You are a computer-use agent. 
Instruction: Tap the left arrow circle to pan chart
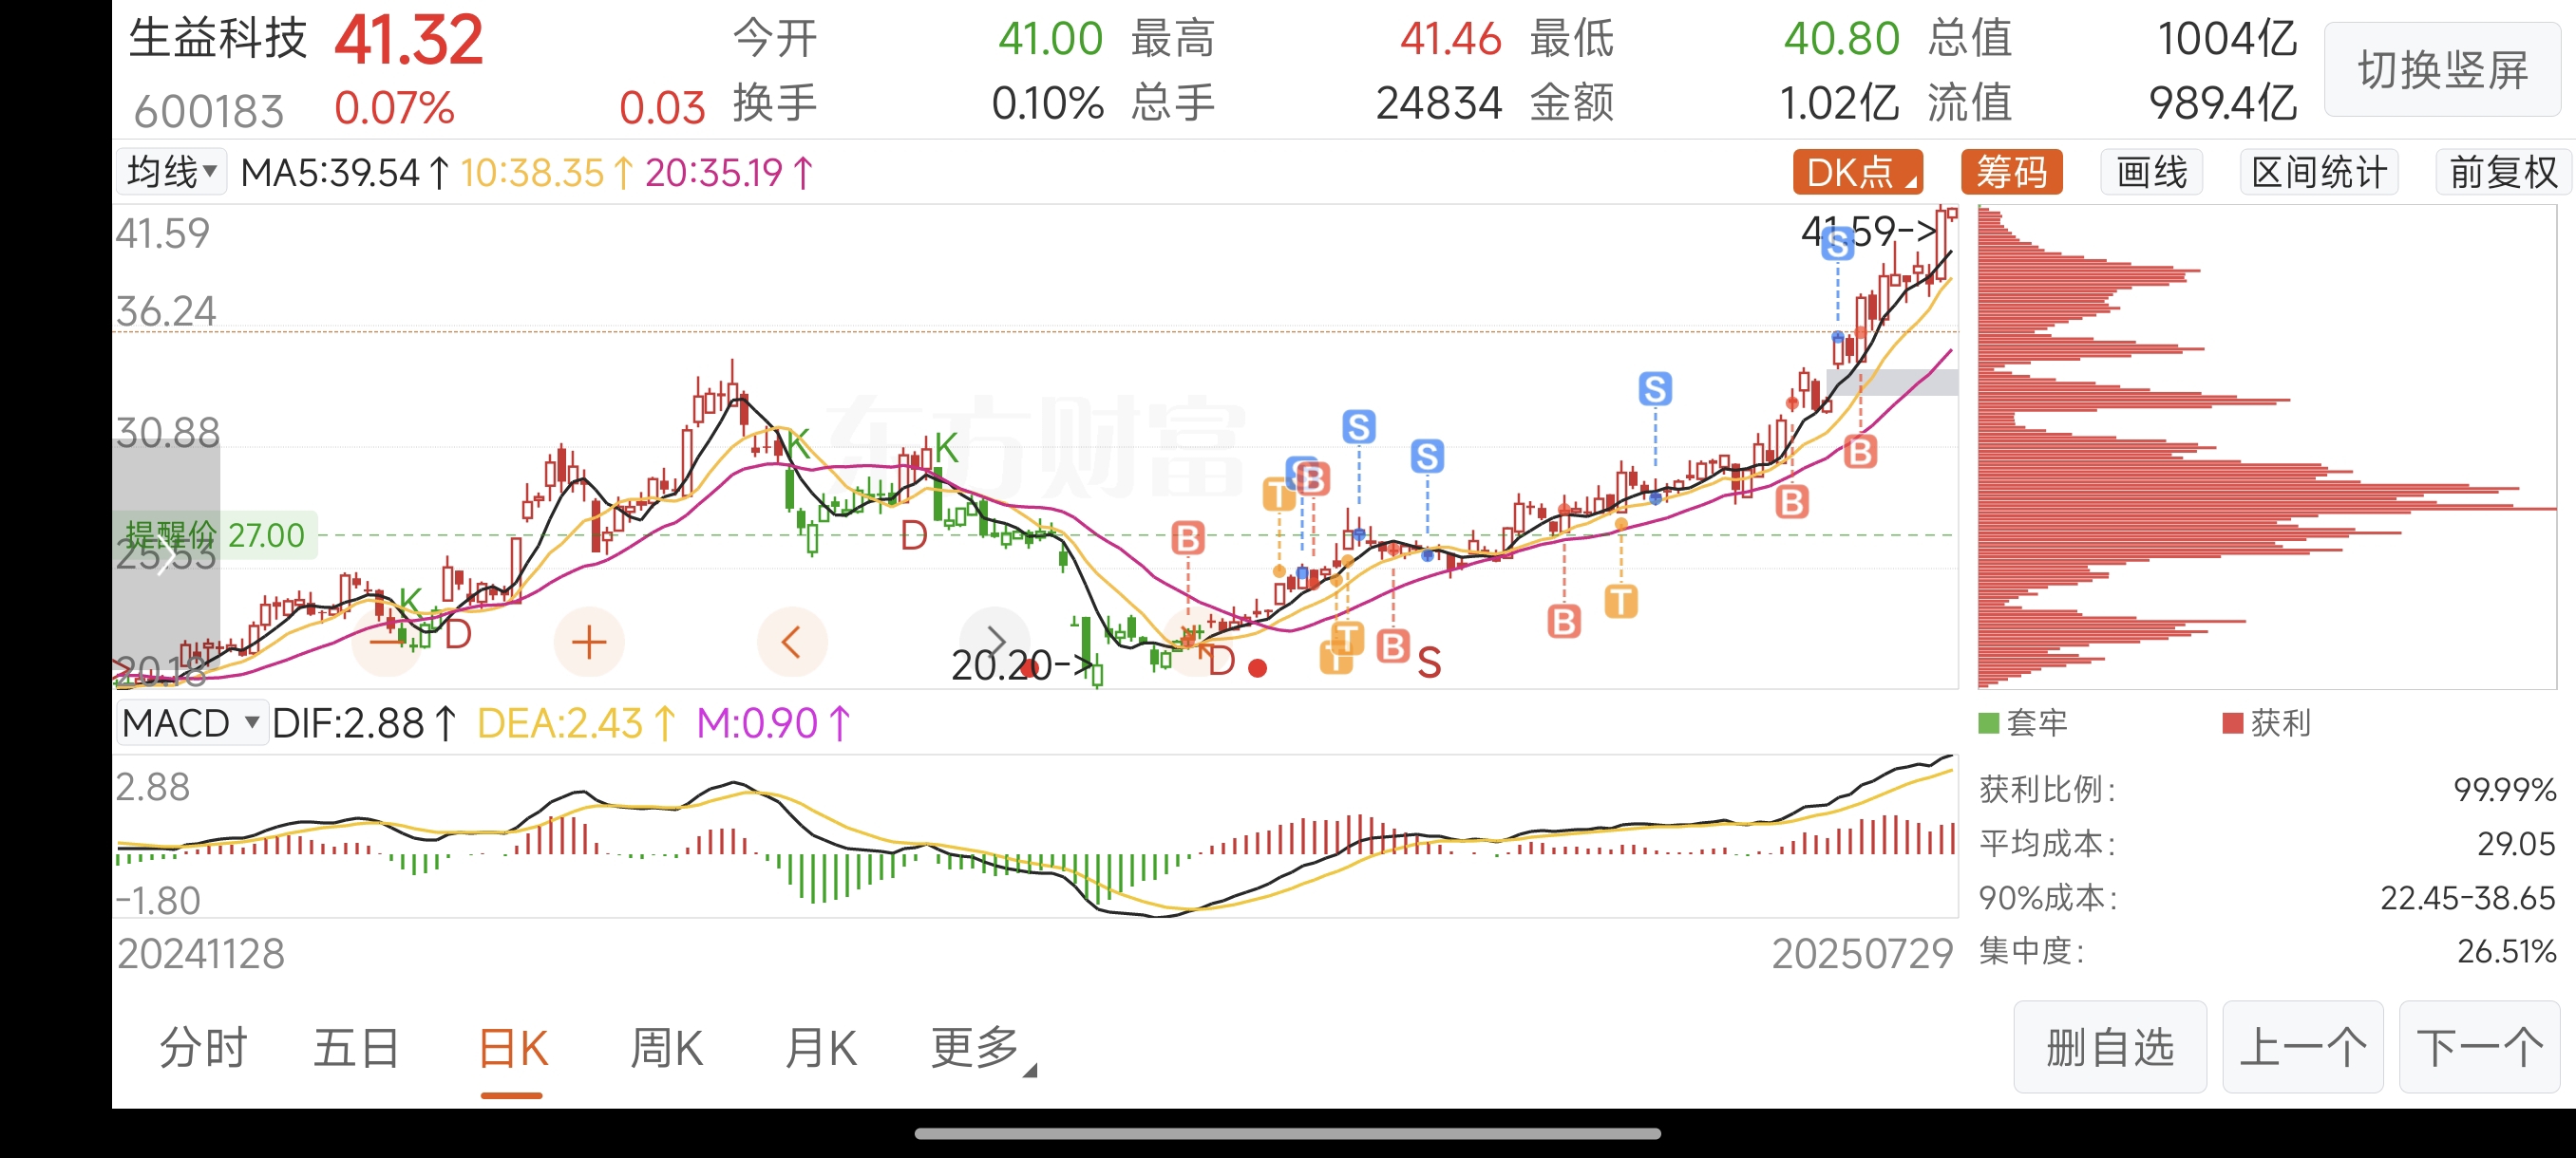tap(792, 642)
